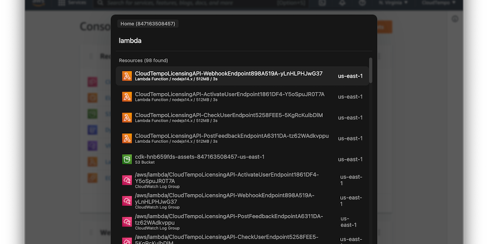Screen dimensions: 488x244
Task: Click runtime subtitle under PostFeedbackEndpoint function
Action: tap(176, 141)
